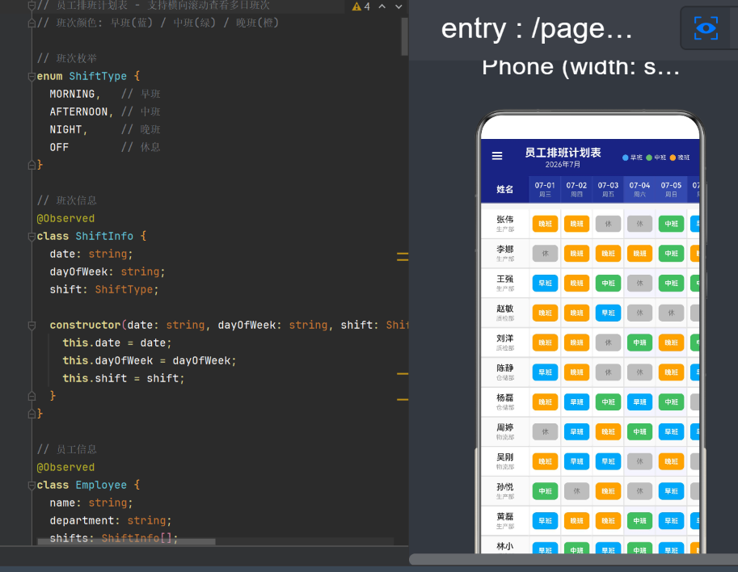Tap 陈静's 07-01 早班 shift cell
The image size is (738, 572).
pos(545,372)
